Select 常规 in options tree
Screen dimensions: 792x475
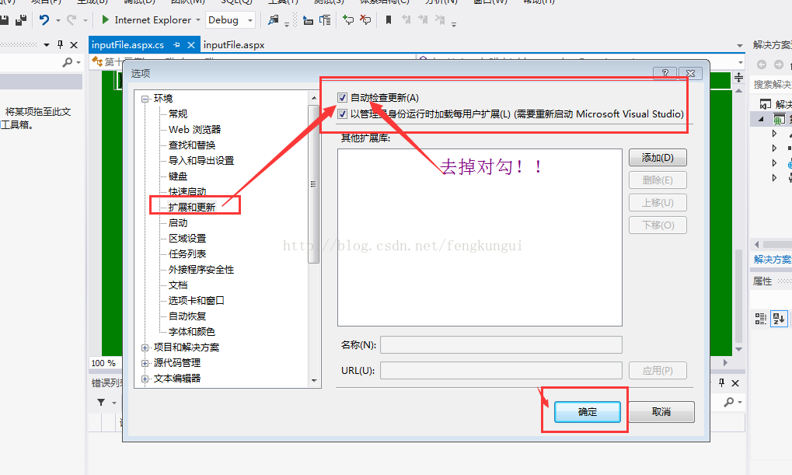point(178,114)
